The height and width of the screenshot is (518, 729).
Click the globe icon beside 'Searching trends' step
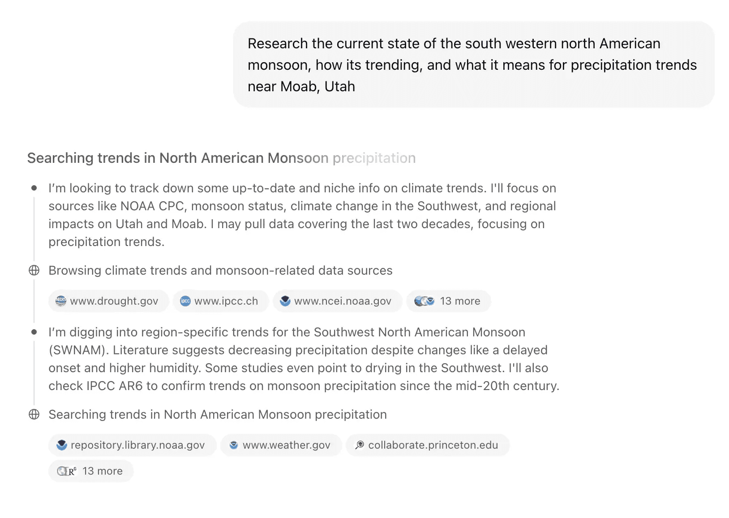coord(34,414)
